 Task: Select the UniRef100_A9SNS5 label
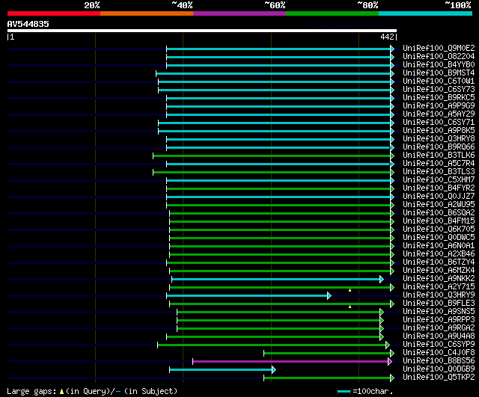(x=439, y=312)
